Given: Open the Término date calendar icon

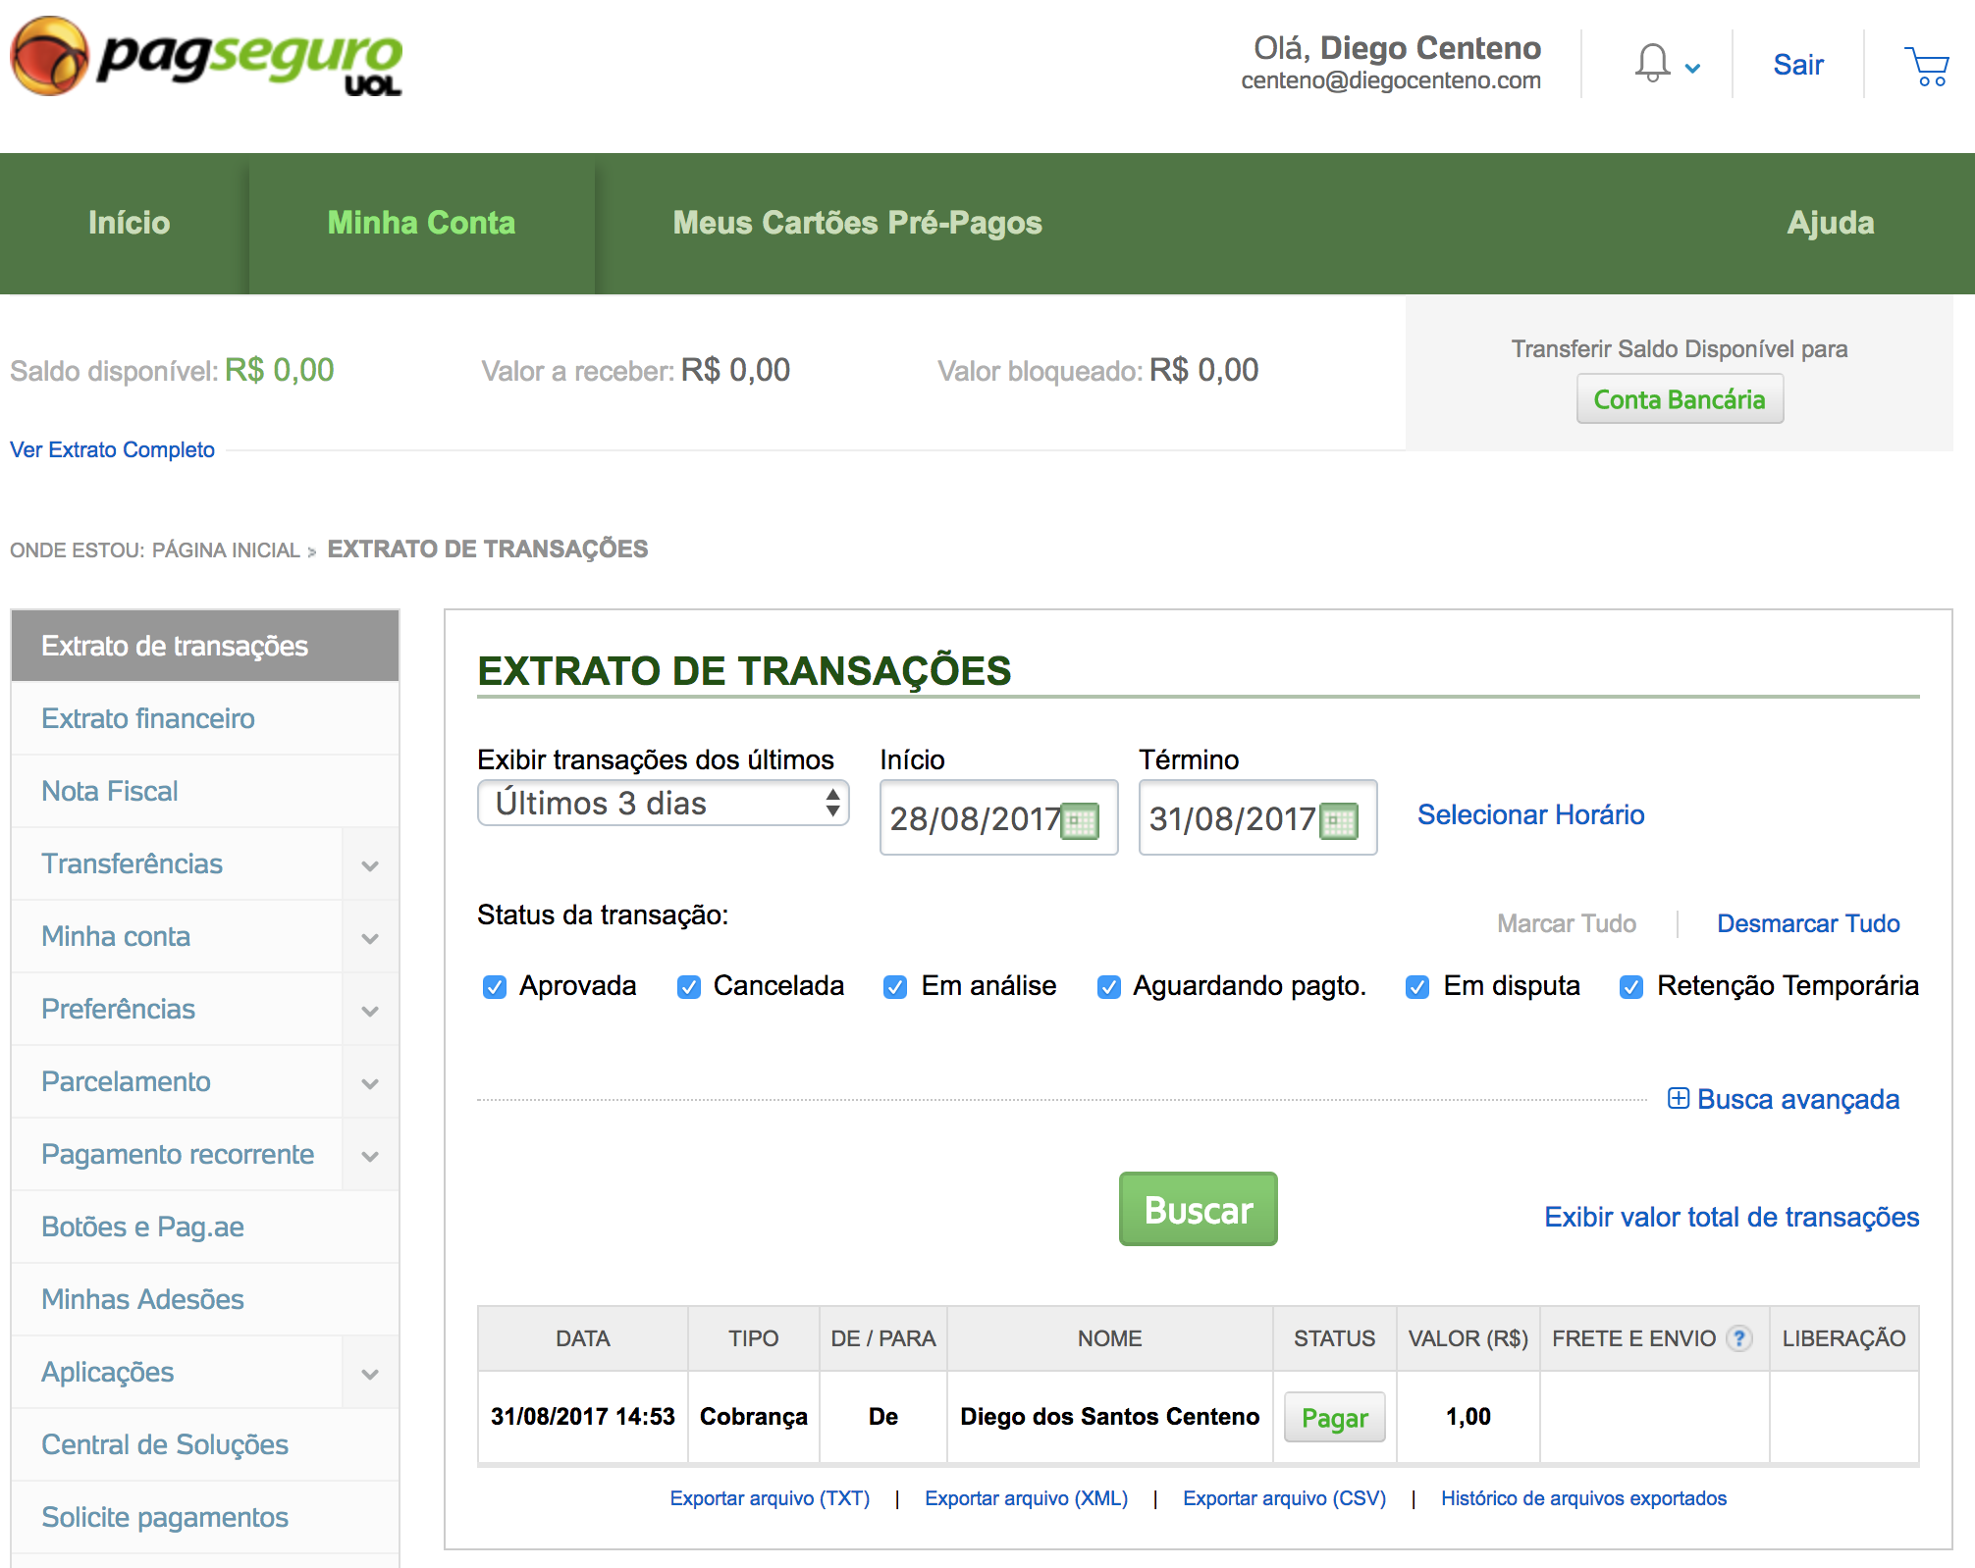Looking at the screenshot, I should 1340,820.
